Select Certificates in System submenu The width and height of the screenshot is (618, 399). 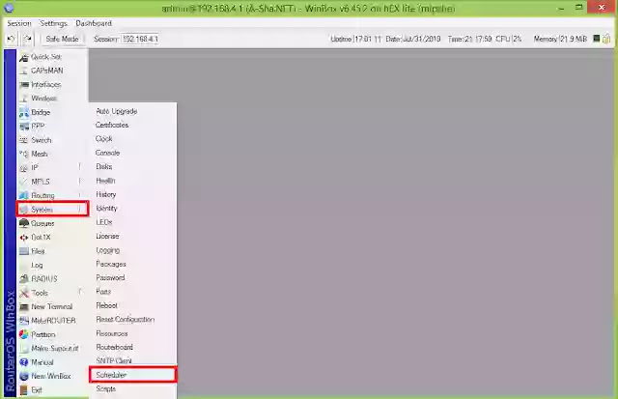pos(133,125)
